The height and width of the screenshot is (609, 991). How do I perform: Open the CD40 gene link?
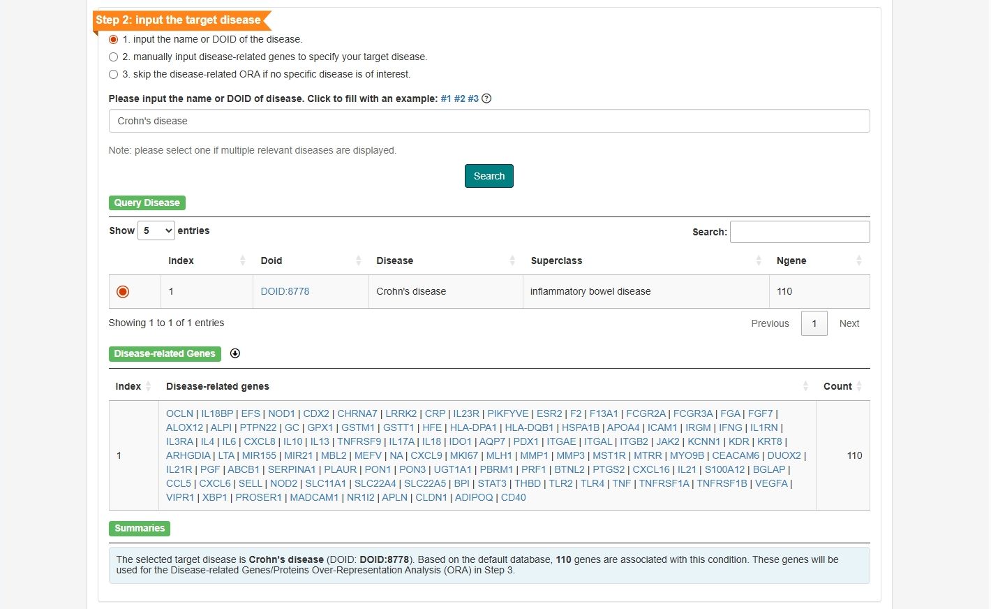[514, 497]
